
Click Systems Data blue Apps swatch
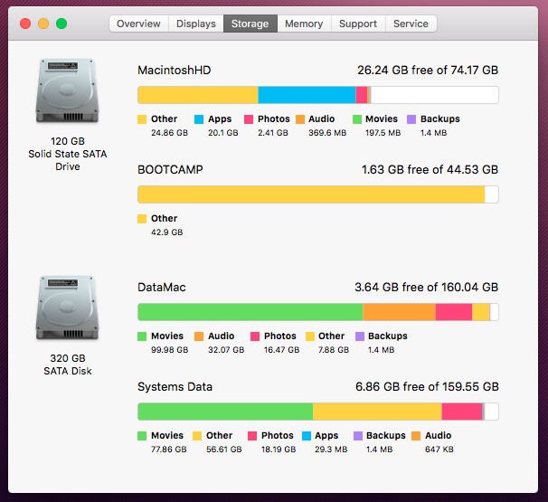pos(307,436)
